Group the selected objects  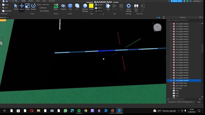[x=99, y=5]
